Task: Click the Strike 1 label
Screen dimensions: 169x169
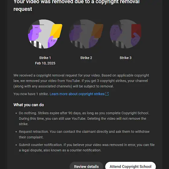Action: point(45,58)
